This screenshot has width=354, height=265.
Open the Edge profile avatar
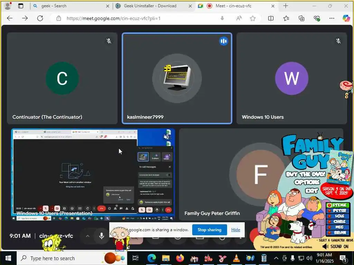(8, 6)
